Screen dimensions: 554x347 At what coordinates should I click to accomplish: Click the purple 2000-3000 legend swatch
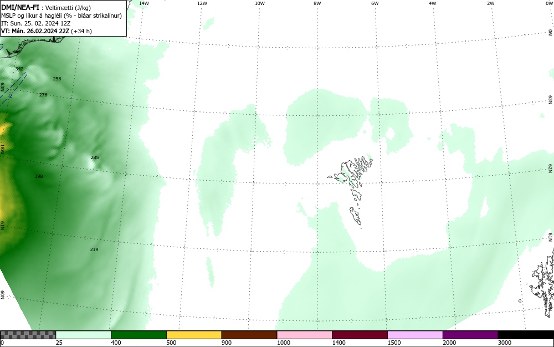[x=470, y=335]
